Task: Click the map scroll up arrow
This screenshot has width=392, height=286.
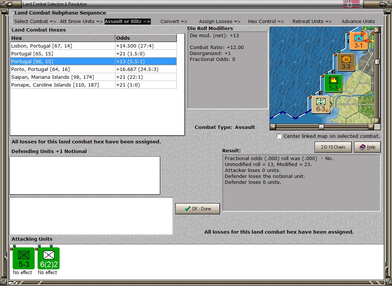Action: click(x=377, y=30)
